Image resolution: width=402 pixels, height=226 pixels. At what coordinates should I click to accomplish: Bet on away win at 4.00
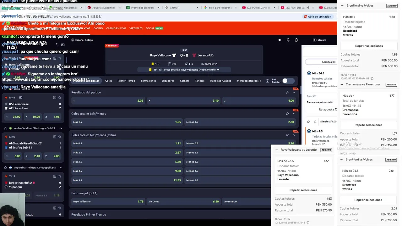coord(259,101)
